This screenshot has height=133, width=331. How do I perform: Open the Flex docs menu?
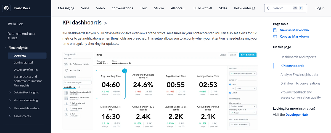(x=144, y=8)
